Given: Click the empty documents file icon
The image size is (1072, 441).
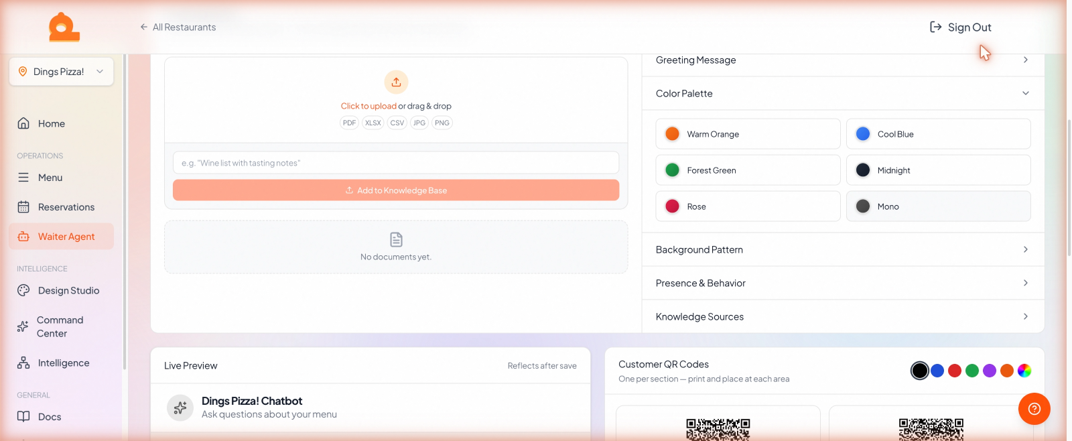Looking at the screenshot, I should 396,239.
